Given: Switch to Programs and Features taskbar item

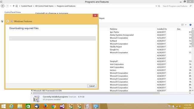Looking at the screenshot, I should 87,106.
